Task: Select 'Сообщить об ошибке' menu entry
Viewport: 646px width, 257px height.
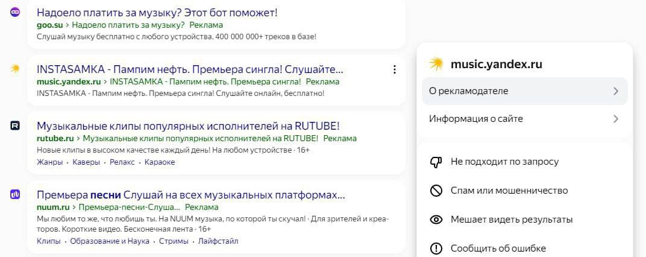Action: click(498, 248)
